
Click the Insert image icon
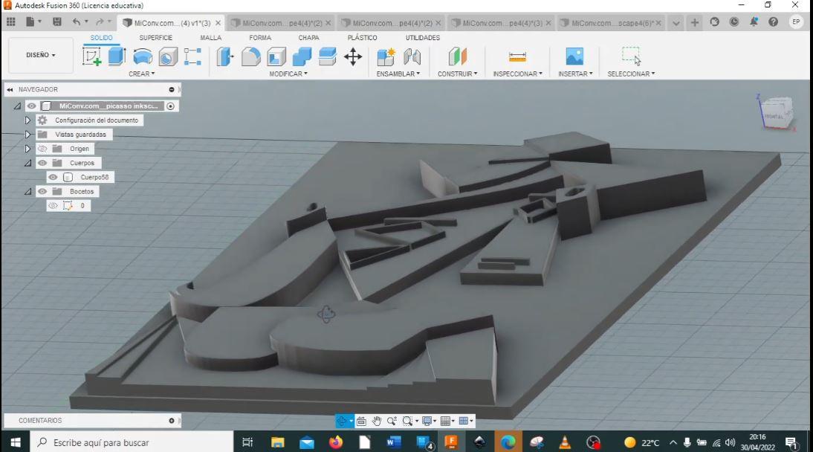coord(574,56)
